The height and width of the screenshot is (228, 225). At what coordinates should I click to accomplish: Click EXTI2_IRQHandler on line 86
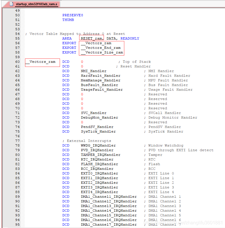(100, 183)
